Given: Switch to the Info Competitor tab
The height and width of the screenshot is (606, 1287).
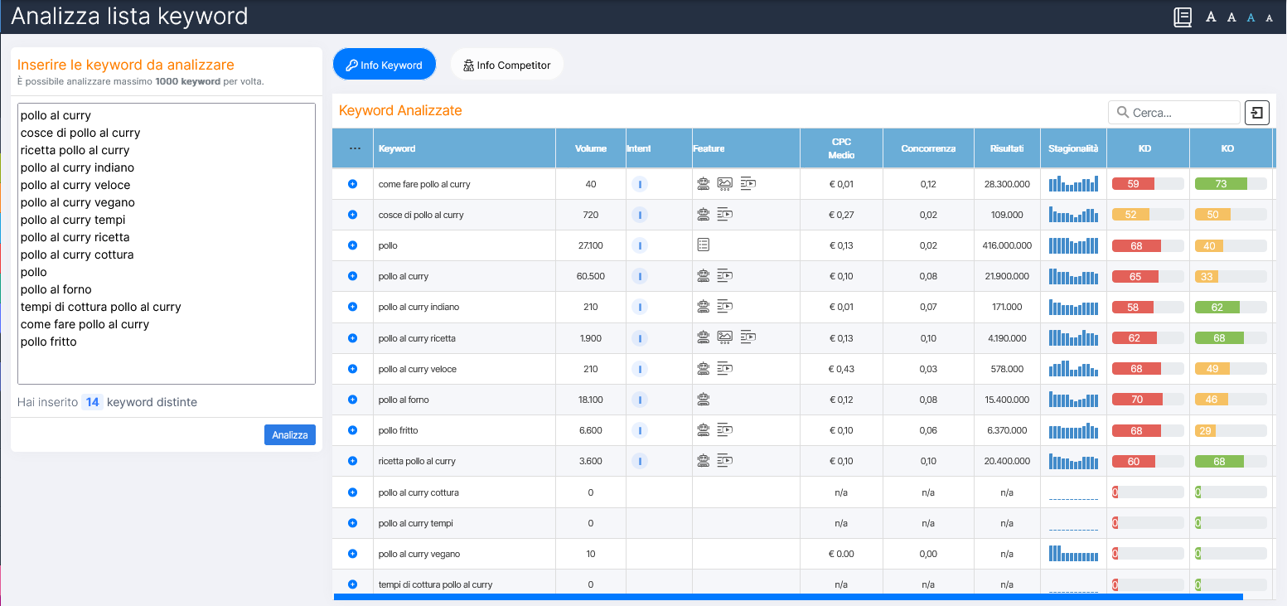Looking at the screenshot, I should coord(506,63).
